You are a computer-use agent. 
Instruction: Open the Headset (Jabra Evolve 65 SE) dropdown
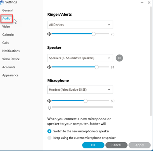(x=80, y=90)
